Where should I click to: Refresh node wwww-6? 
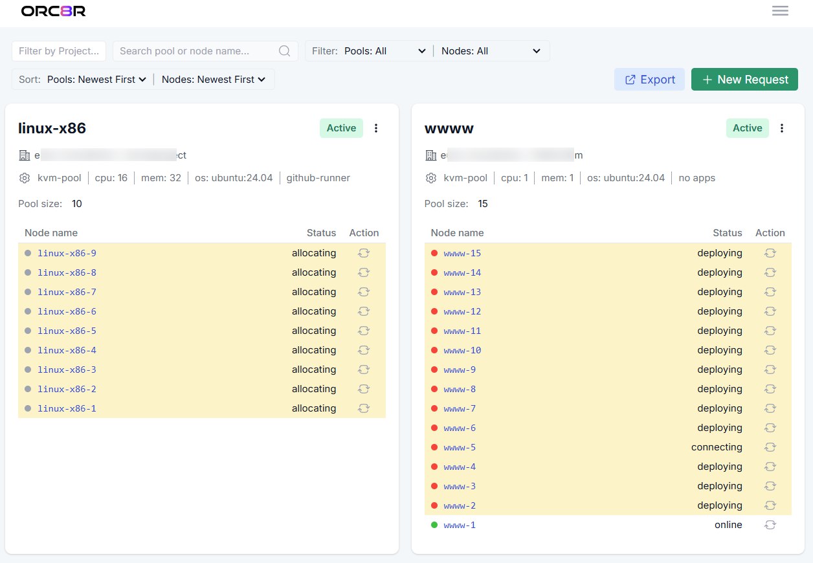pyautogui.click(x=770, y=428)
